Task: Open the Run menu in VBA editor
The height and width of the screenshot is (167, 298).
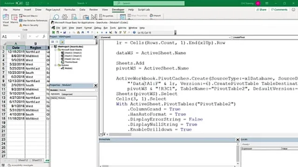Action: (x=106, y=28)
